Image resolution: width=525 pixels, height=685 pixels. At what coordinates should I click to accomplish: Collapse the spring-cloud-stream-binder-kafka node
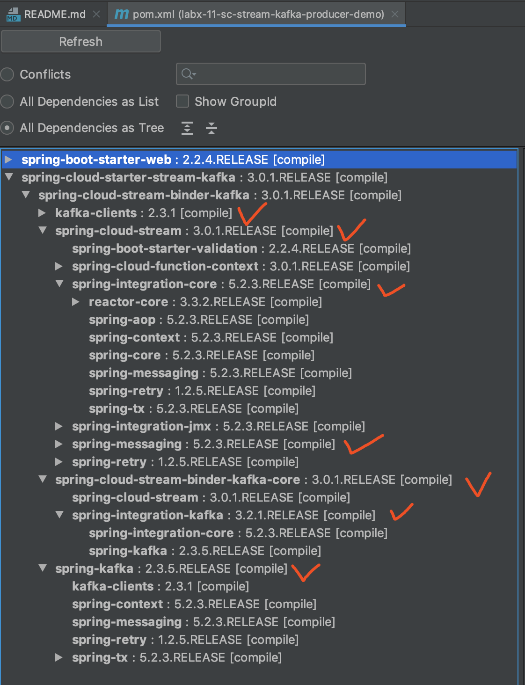[26, 195]
